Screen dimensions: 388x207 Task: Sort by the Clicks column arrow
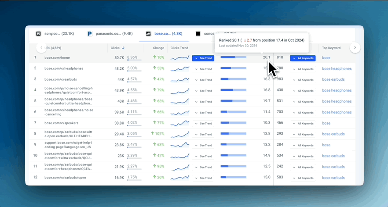point(123,48)
